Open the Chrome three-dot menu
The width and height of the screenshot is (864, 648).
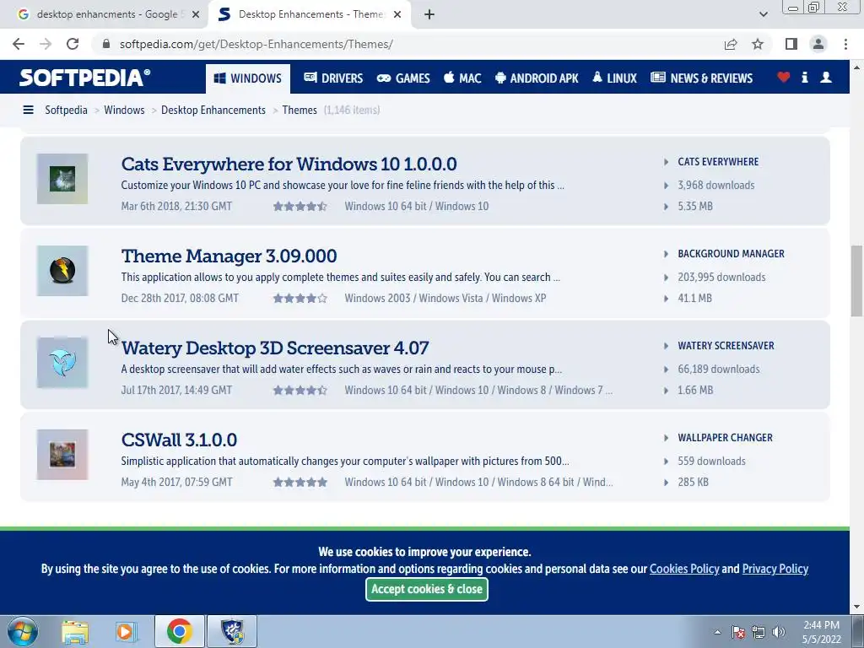[x=845, y=44]
